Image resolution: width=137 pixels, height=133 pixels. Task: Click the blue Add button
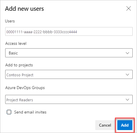(x=125, y=125)
